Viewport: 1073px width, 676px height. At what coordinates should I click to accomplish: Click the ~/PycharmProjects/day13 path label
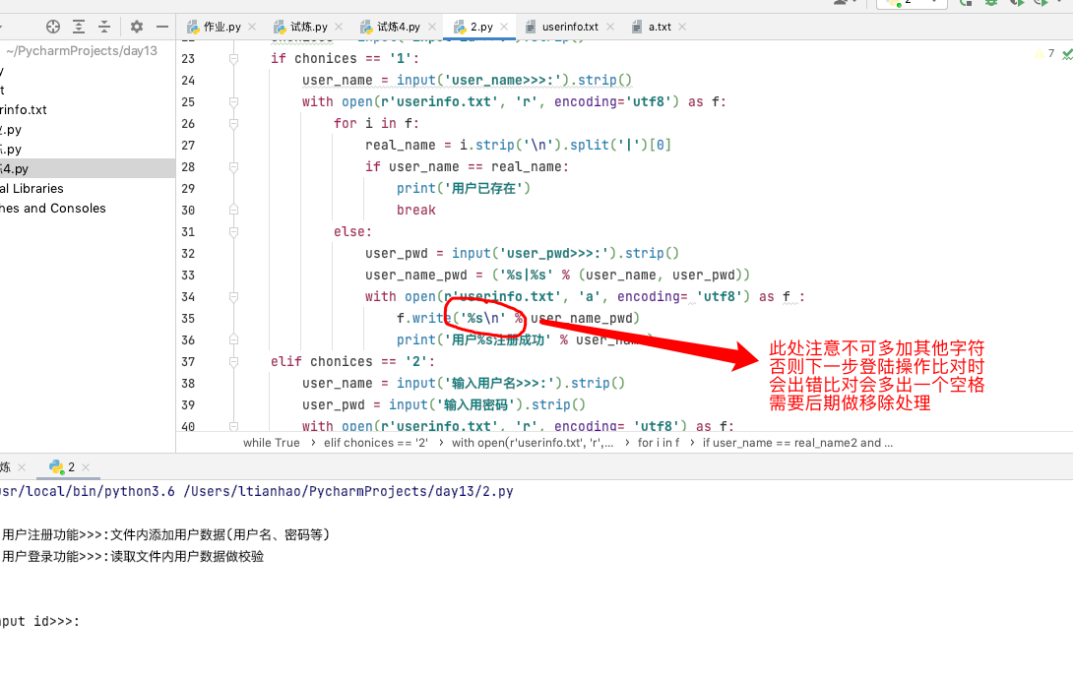coord(82,50)
